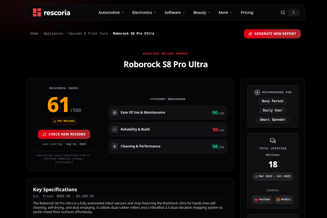Click the Generate New Report button

coord(272,34)
